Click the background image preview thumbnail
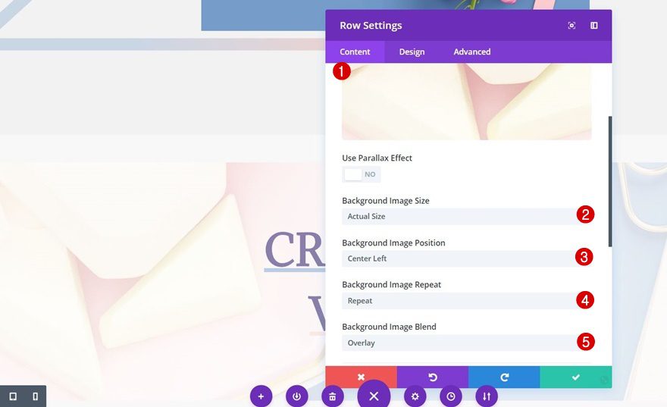This screenshot has width=667, height=407. pos(466,102)
